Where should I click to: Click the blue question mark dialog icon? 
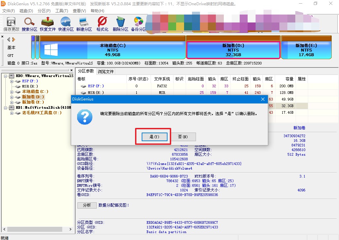click(85, 117)
